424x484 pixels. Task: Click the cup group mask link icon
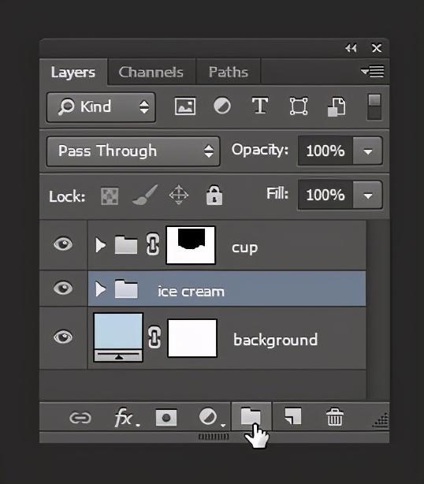[153, 244]
